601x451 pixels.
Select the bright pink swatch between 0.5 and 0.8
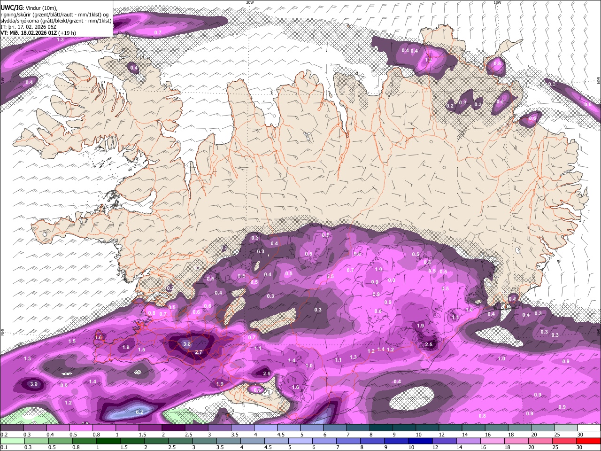click(81, 428)
